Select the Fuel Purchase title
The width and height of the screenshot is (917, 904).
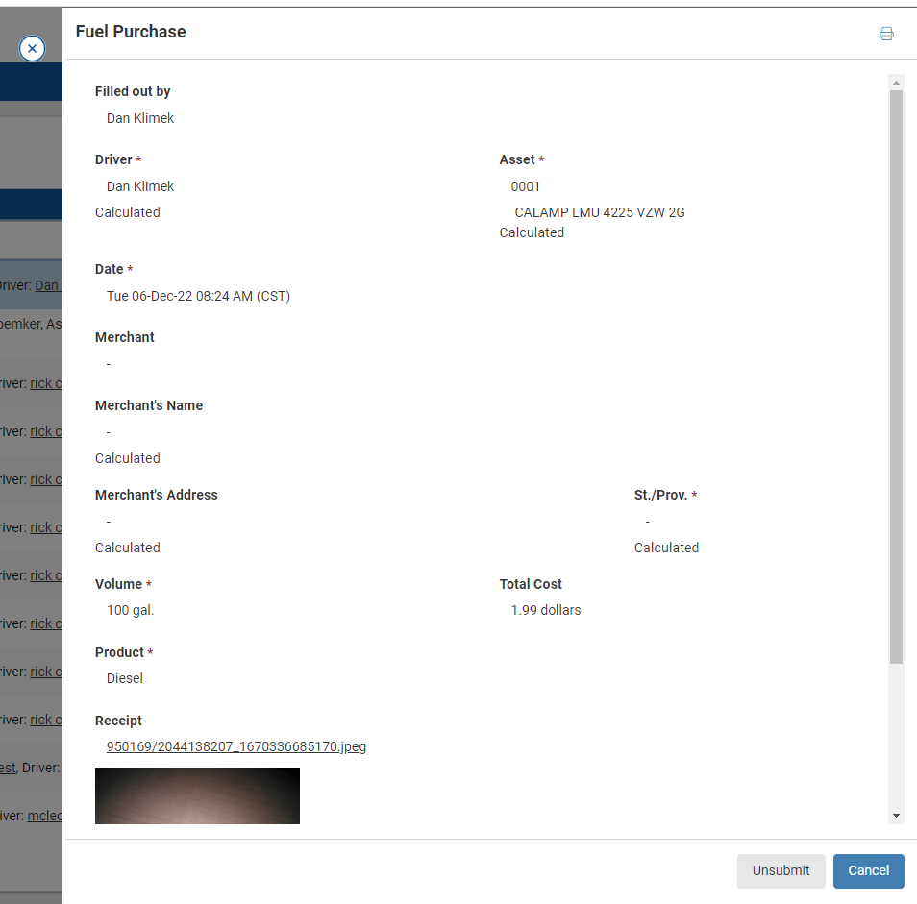[131, 32]
